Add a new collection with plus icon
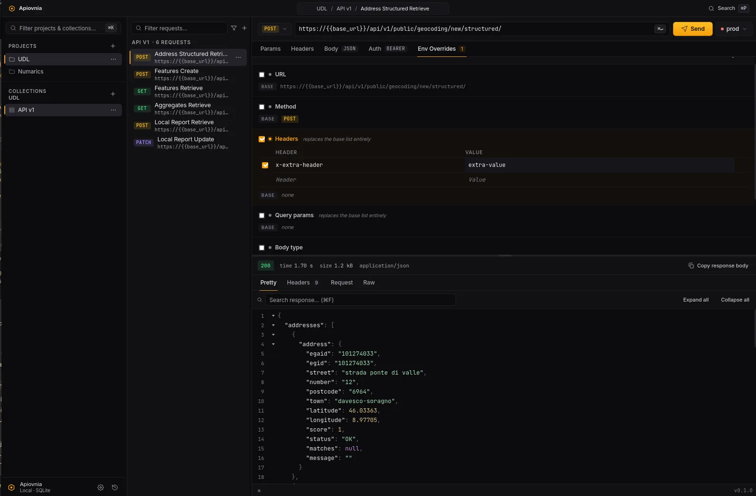This screenshot has width=756, height=496. click(x=113, y=94)
